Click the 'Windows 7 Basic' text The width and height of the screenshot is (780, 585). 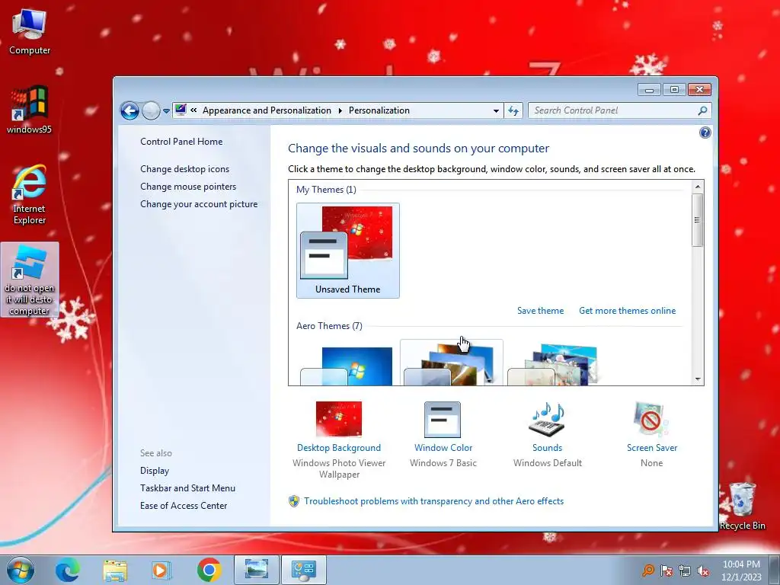443,463
